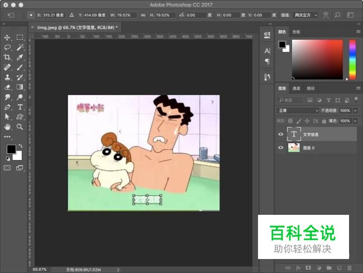Image resolution: width=363 pixels, height=273 pixels.
Task: Select the Lasso tool
Action: tap(7, 48)
